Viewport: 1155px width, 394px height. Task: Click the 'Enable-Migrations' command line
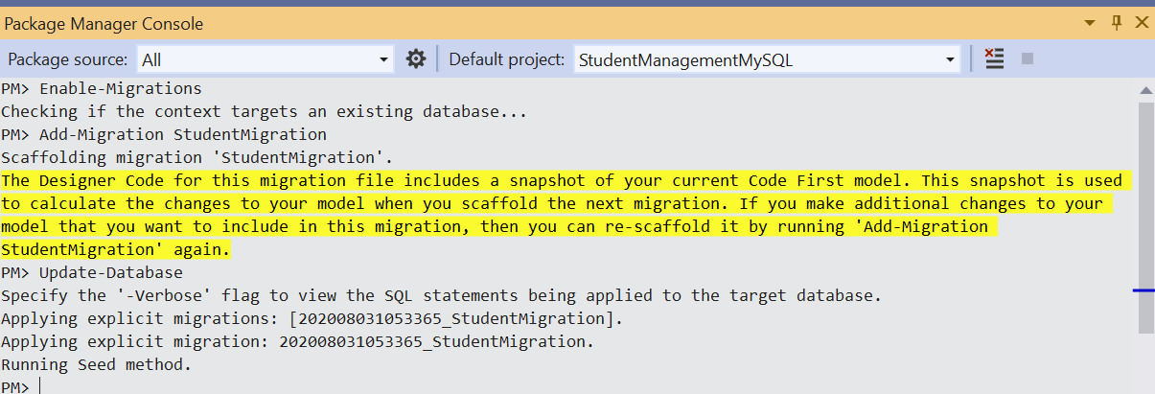pyautogui.click(x=120, y=88)
